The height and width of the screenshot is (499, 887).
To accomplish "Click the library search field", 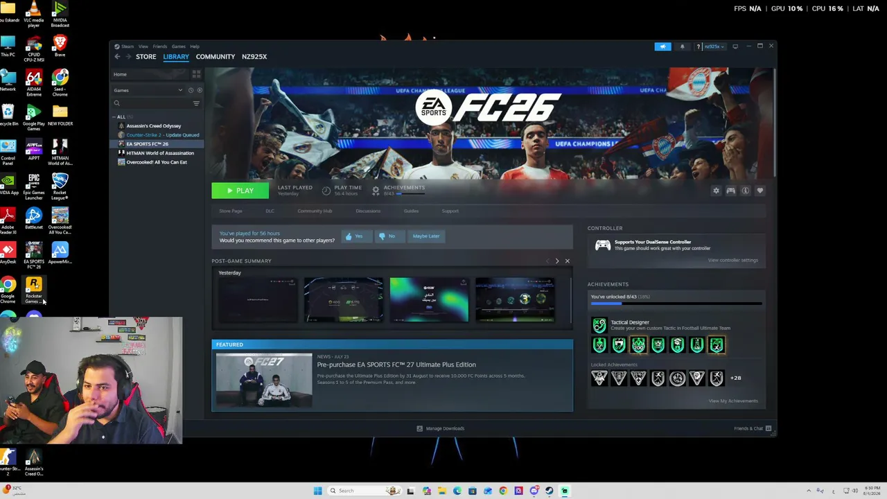I will tap(152, 103).
